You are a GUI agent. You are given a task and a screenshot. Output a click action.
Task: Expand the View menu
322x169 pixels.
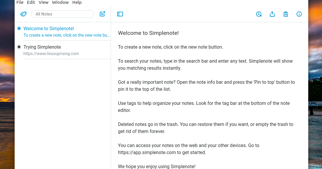click(44, 2)
